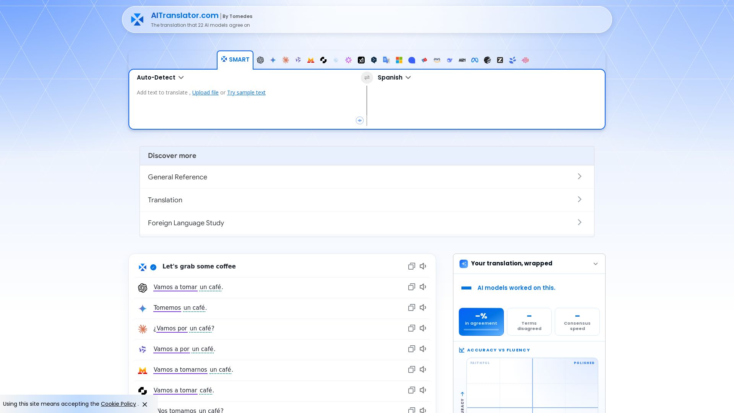Play audio for "Vamos a tomar un café."
Viewport: 734px width, 413px height.
click(423, 287)
